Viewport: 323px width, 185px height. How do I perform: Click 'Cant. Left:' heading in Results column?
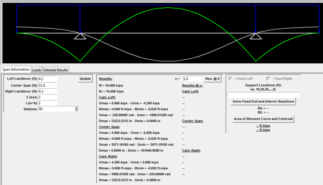107,97
